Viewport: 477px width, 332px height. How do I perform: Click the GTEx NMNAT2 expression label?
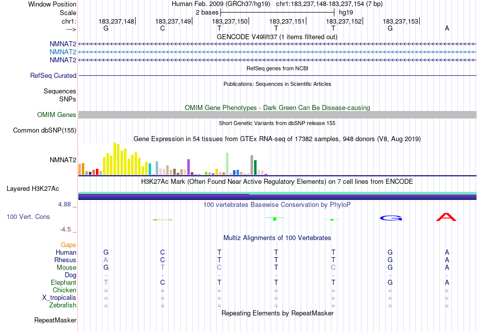63,160
